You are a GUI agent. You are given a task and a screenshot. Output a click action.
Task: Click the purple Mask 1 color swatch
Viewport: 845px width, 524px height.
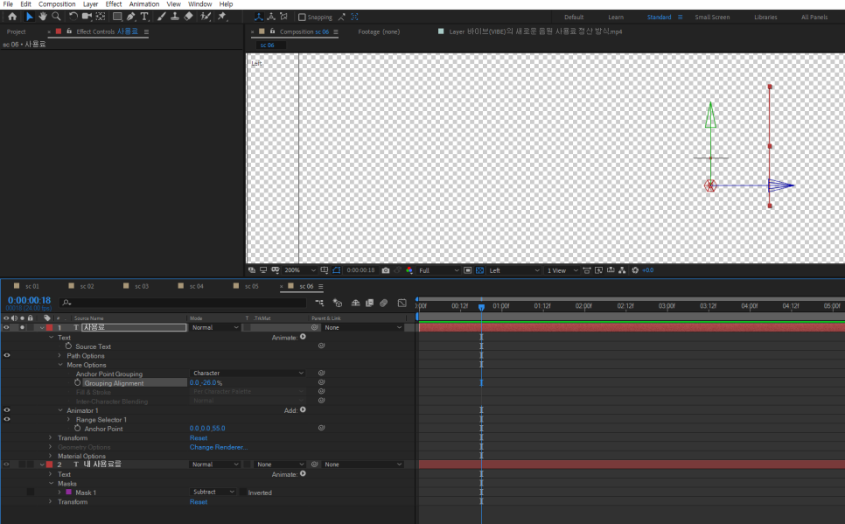pos(68,493)
